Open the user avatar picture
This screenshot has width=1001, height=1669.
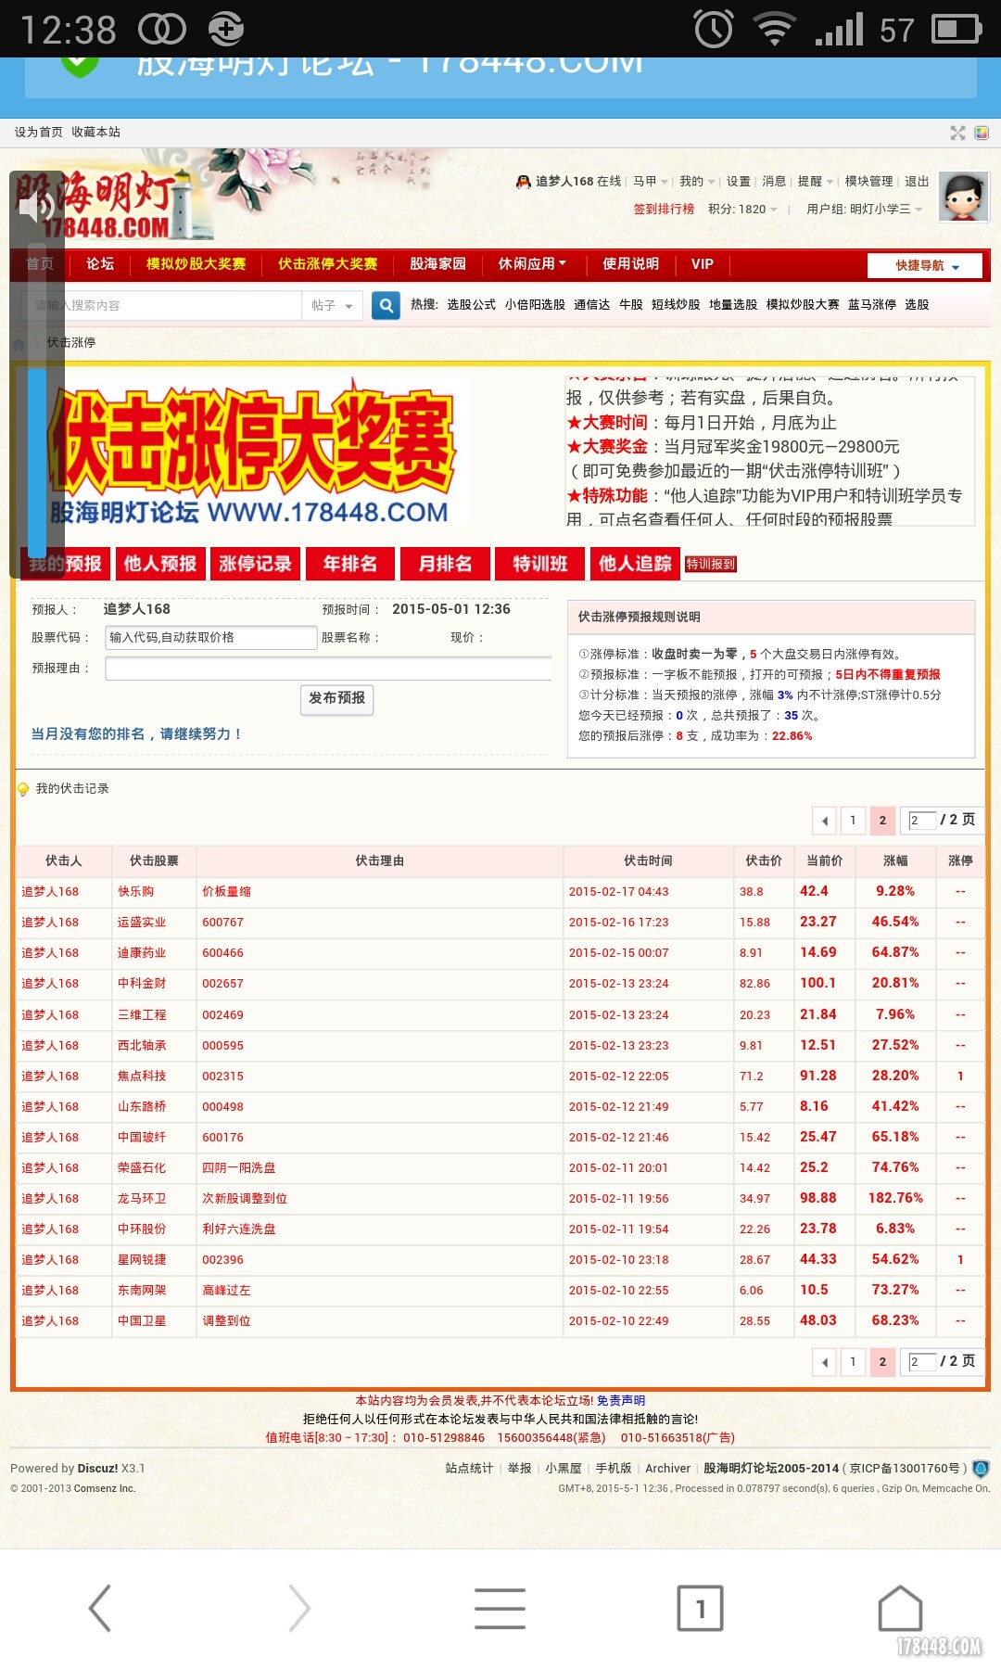(964, 197)
